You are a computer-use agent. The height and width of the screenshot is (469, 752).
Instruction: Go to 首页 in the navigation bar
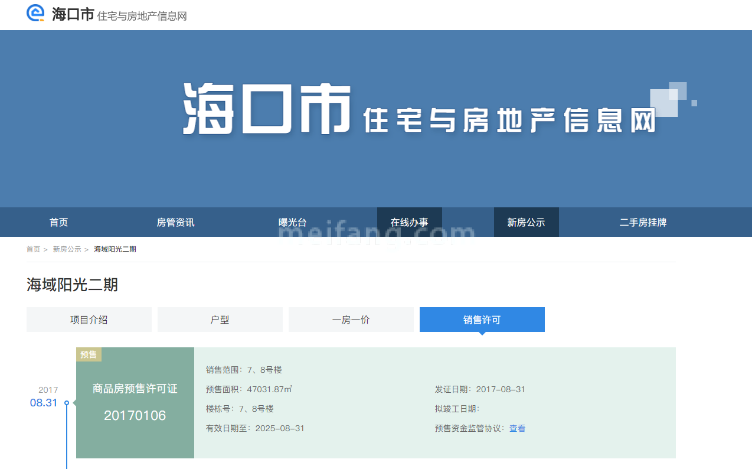(59, 223)
